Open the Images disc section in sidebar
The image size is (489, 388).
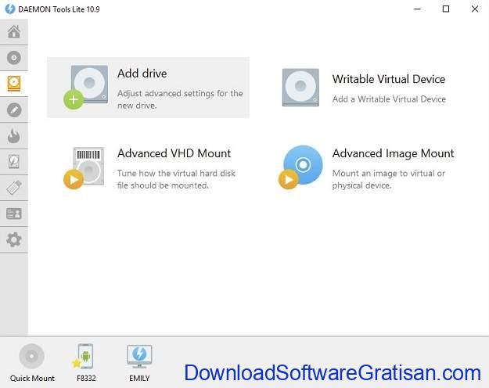(x=14, y=58)
